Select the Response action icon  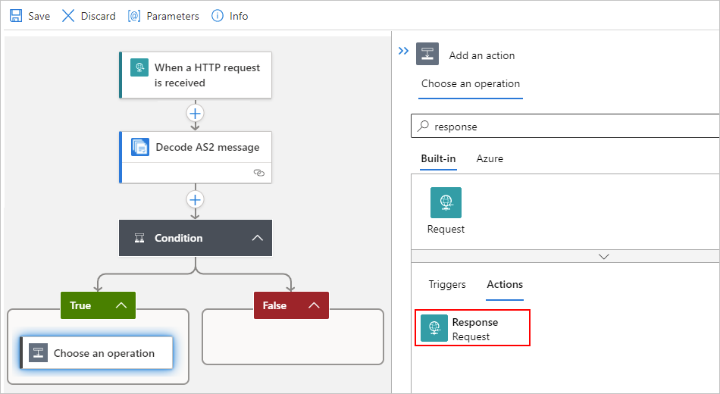click(434, 328)
